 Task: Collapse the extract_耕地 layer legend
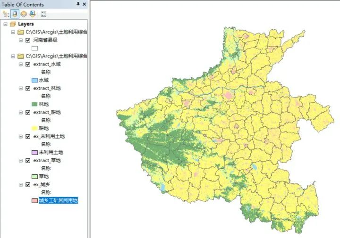pyautogui.click(x=21, y=112)
